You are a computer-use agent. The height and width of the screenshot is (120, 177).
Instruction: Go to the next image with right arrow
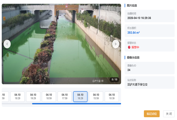click(116, 44)
